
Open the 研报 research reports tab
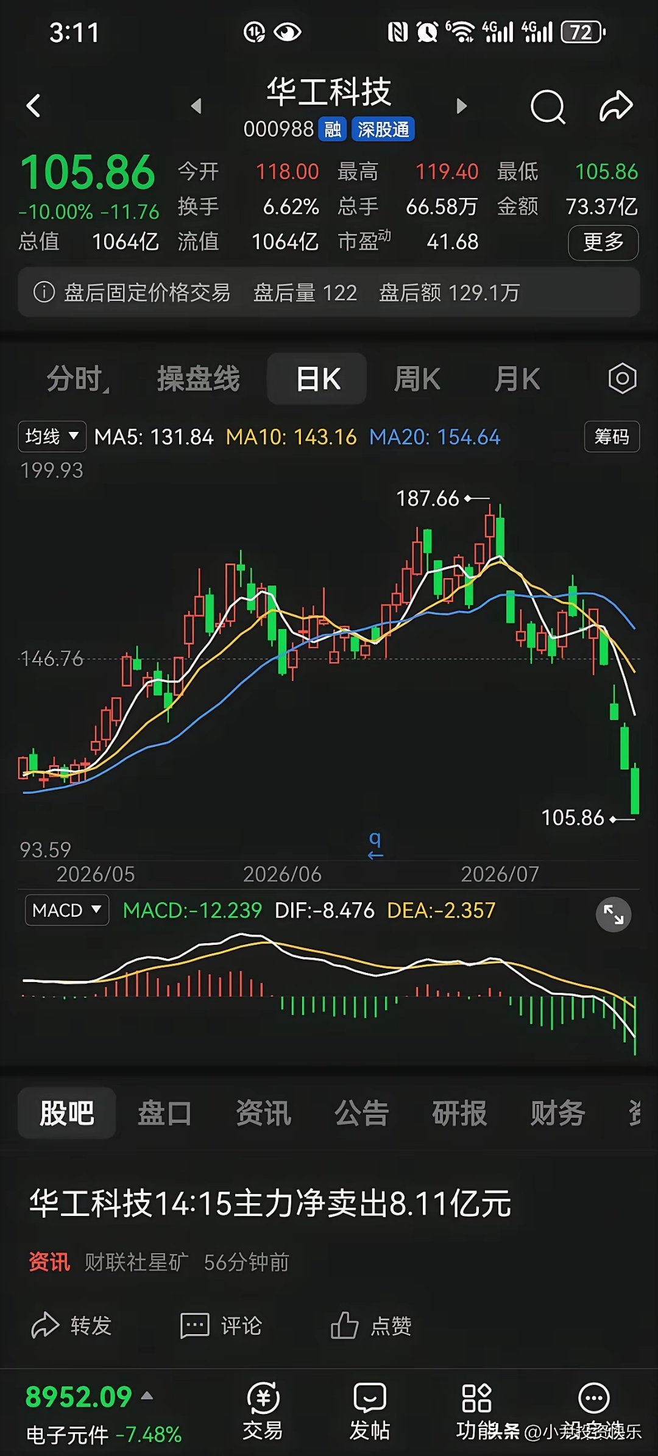tap(459, 1113)
